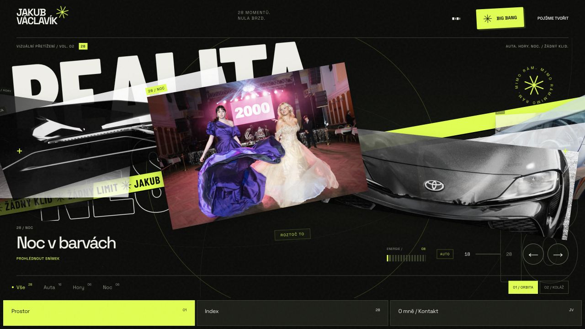The width and height of the screenshot is (585, 329).
Task: Open Prohlédnout snímek link
Action: 38,259
